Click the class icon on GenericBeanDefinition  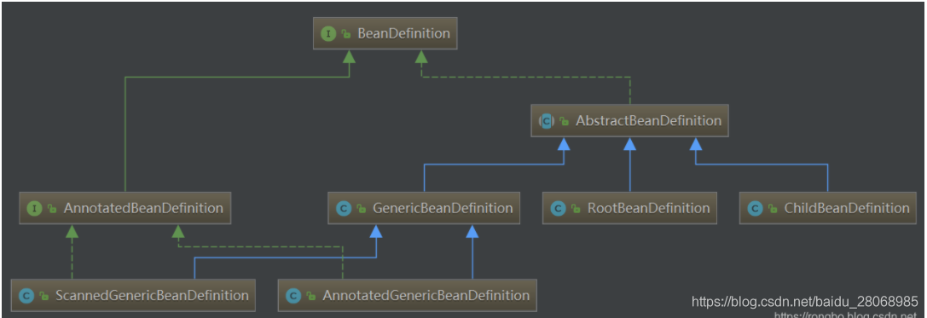(344, 209)
